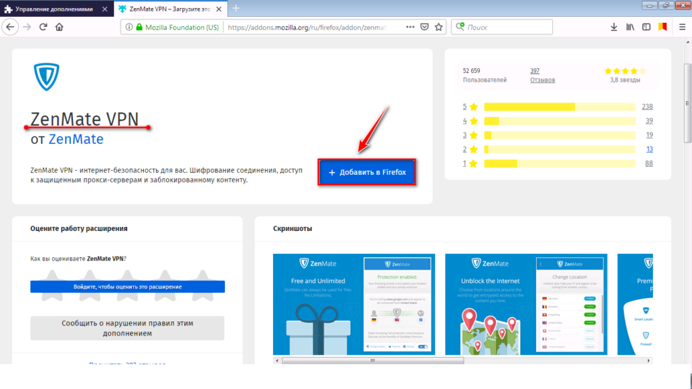Screen dimensions: 692x389
Task: Reload the current page
Action: [43, 27]
